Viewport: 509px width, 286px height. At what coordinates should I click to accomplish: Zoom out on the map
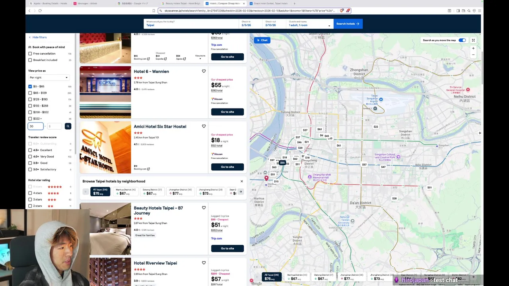(x=473, y=55)
